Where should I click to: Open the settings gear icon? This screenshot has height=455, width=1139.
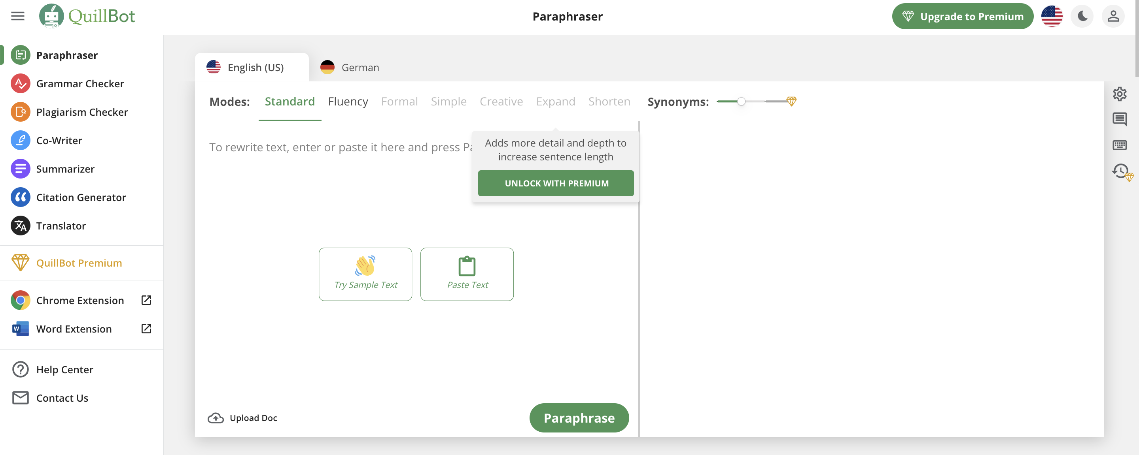tap(1120, 94)
